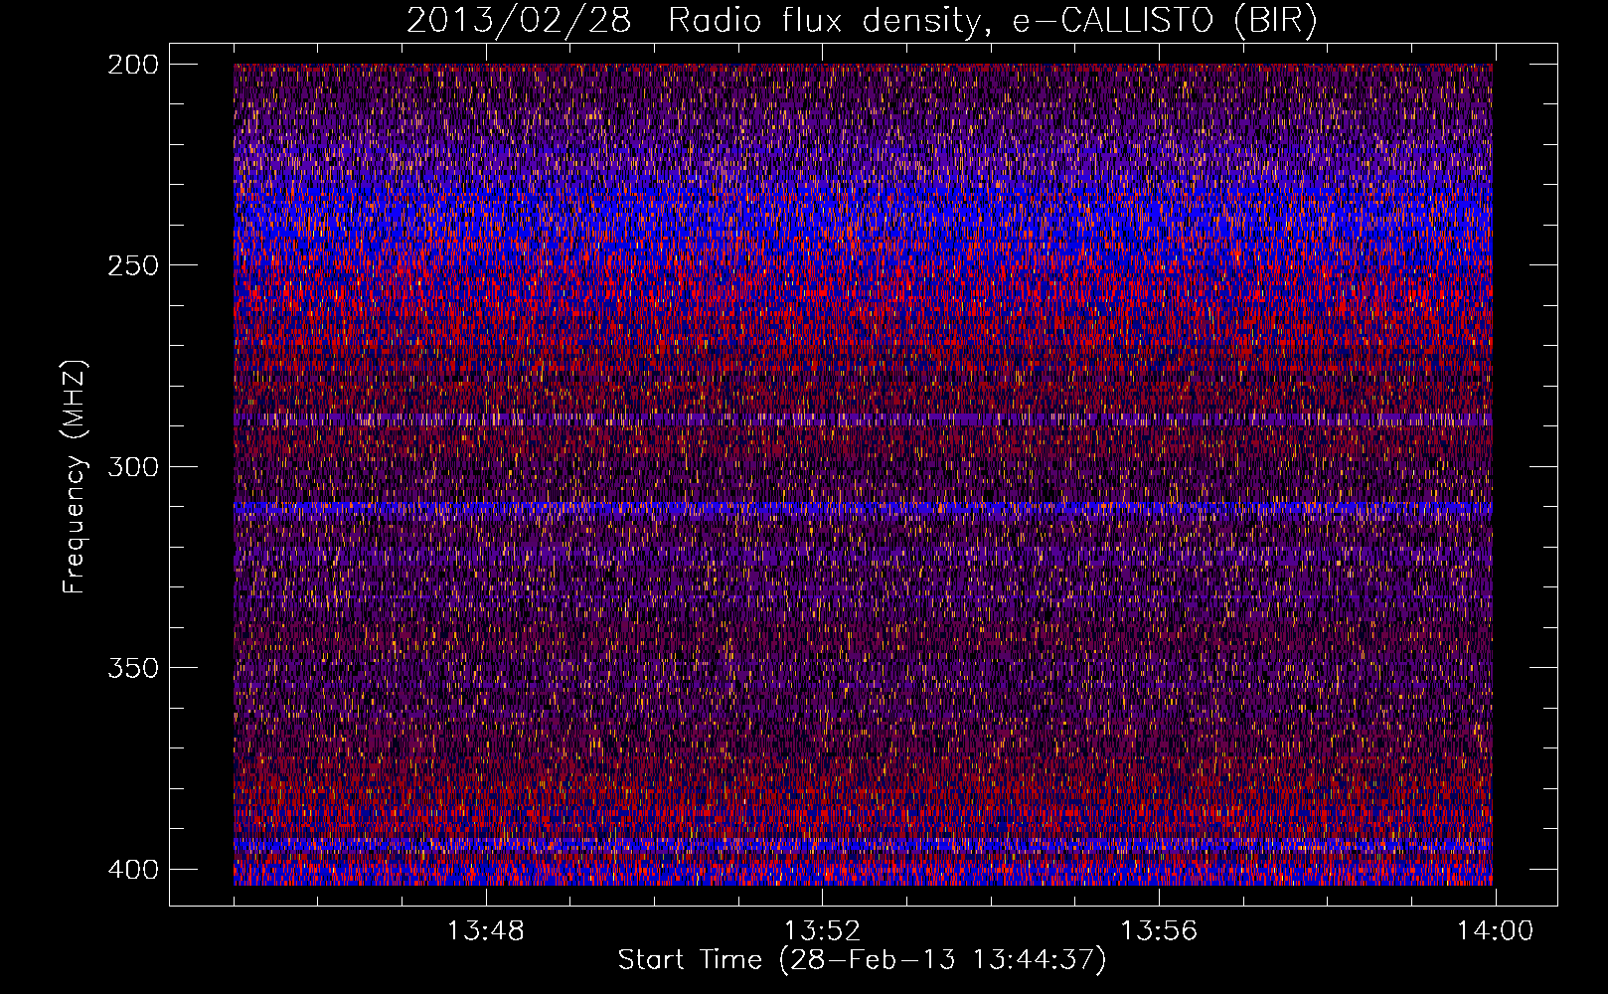Click the 13:56 time axis label

[1159, 931]
